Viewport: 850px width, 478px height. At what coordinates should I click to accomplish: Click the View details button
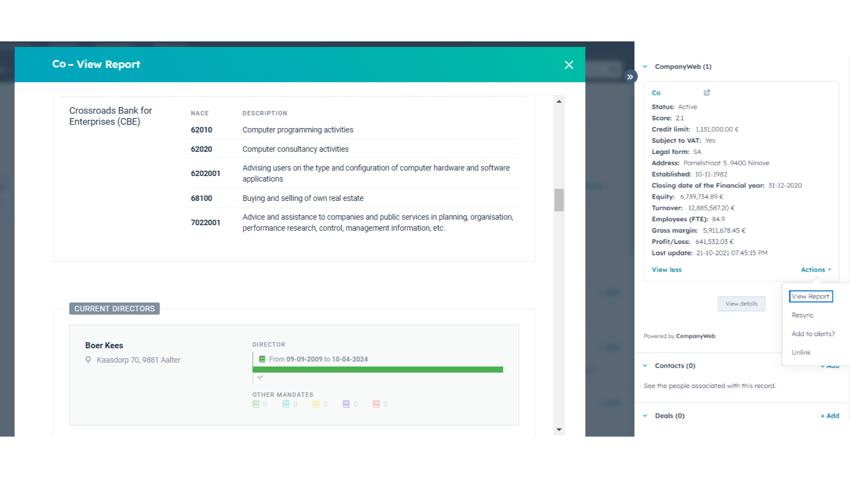click(x=741, y=304)
